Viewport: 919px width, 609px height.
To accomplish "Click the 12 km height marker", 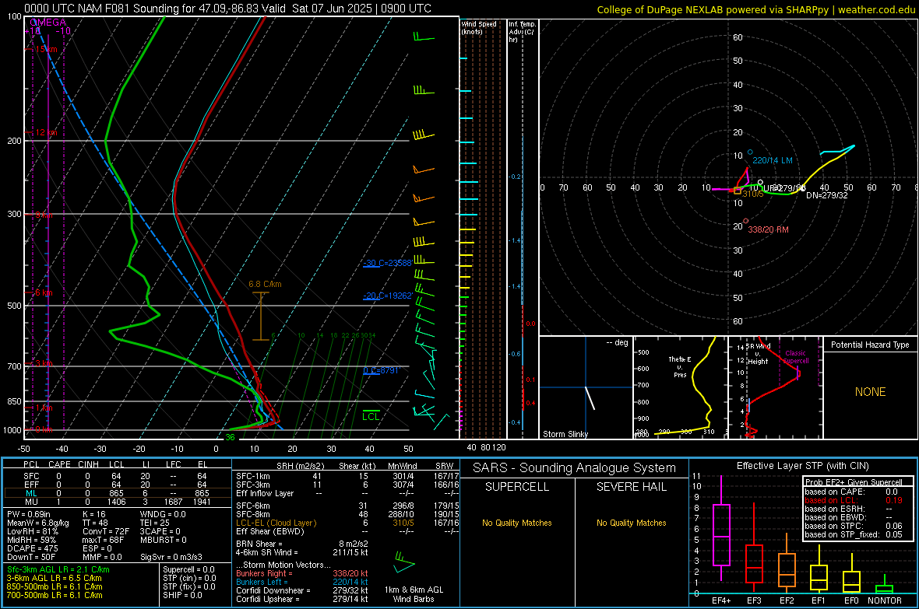I will pyautogui.click(x=46, y=132).
